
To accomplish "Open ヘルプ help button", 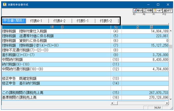I will [x=158, y=11].
